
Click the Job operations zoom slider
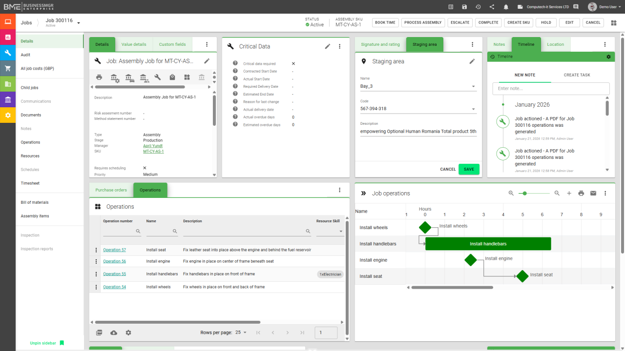pyautogui.click(x=534, y=194)
